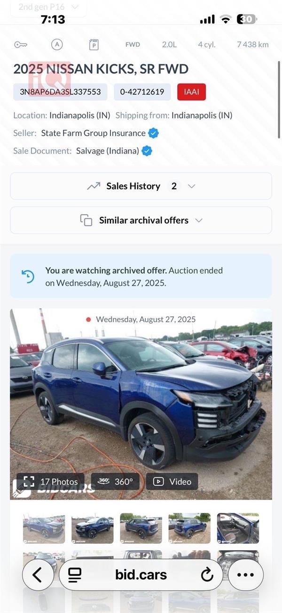The width and height of the screenshot is (282, 613).
Task: Select the automatic transmission (A) icon
Action: 57,44
